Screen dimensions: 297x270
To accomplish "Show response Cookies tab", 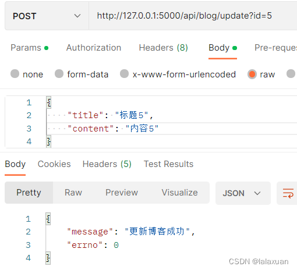I will [54, 164].
